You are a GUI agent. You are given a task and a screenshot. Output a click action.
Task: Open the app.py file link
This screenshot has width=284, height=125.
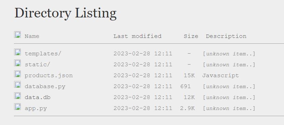pos(36,109)
